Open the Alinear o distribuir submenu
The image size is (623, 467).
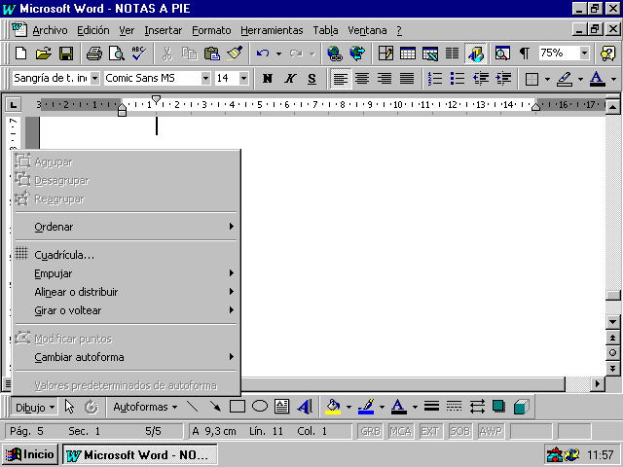[x=127, y=292]
